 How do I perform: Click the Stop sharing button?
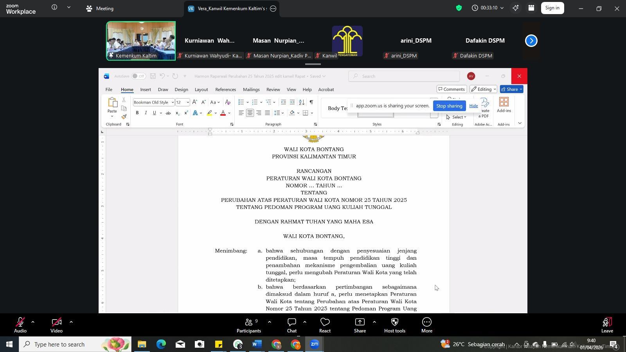pyautogui.click(x=449, y=106)
